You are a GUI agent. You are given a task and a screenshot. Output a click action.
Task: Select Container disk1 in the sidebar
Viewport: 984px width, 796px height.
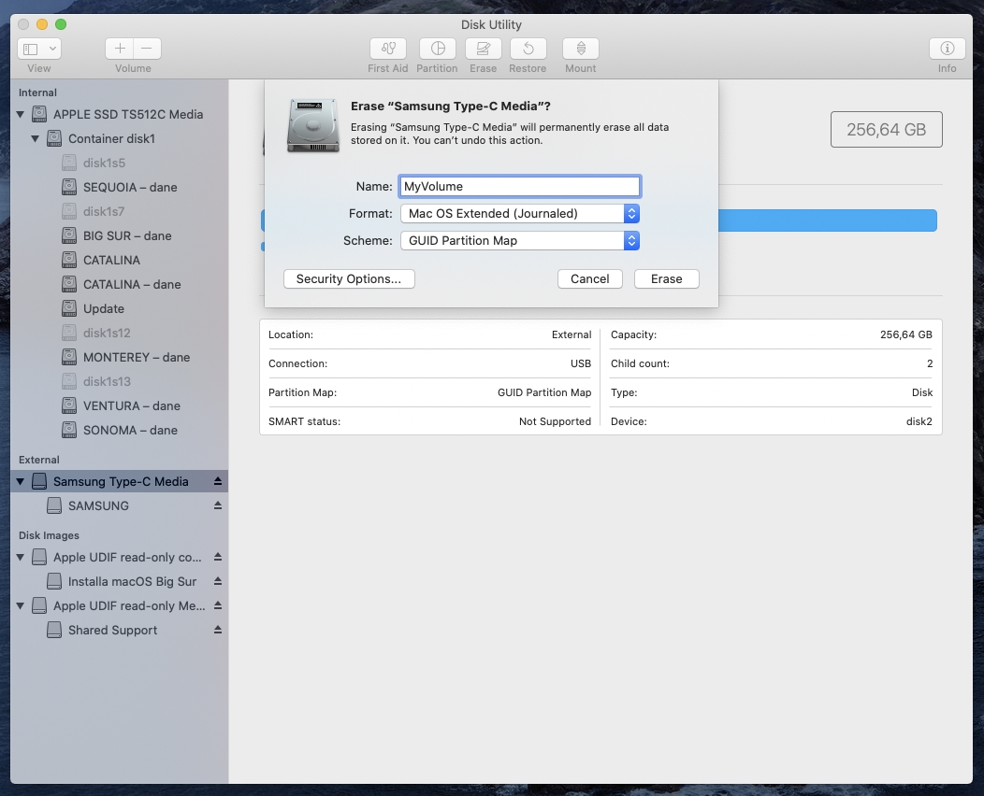(x=119, y=138)
